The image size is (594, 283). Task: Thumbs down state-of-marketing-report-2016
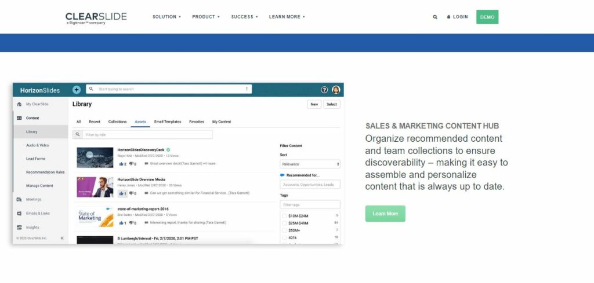coord(132,223)
